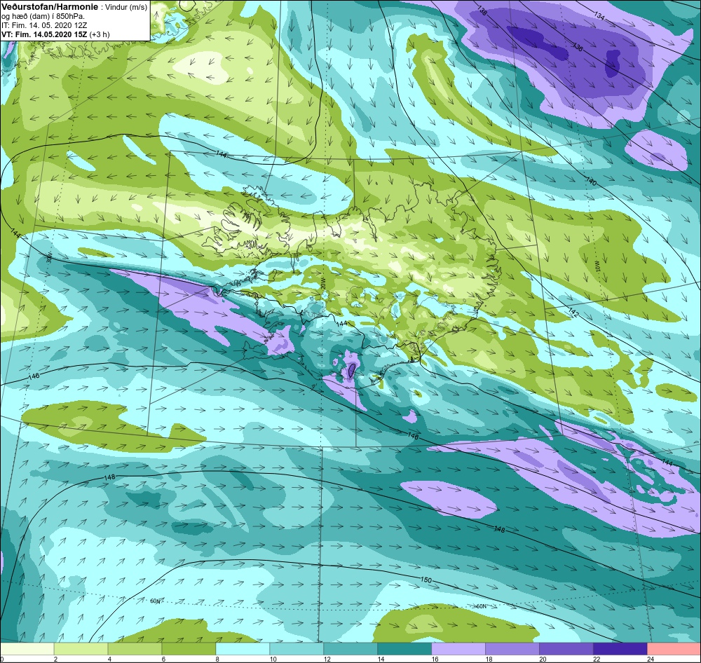Viewport: 701px width, 663px height.
Task: Select the '136' height contour label
Action: (x=578, y=47)
